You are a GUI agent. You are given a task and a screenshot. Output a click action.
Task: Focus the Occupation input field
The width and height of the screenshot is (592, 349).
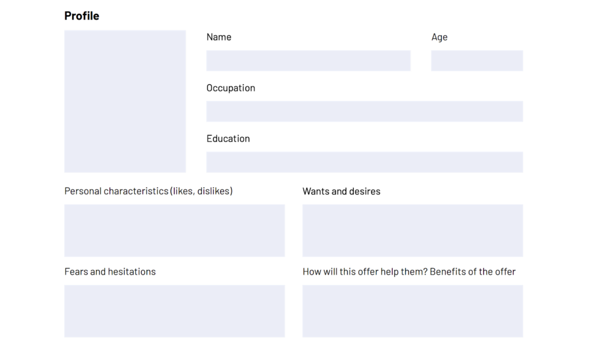364,112
